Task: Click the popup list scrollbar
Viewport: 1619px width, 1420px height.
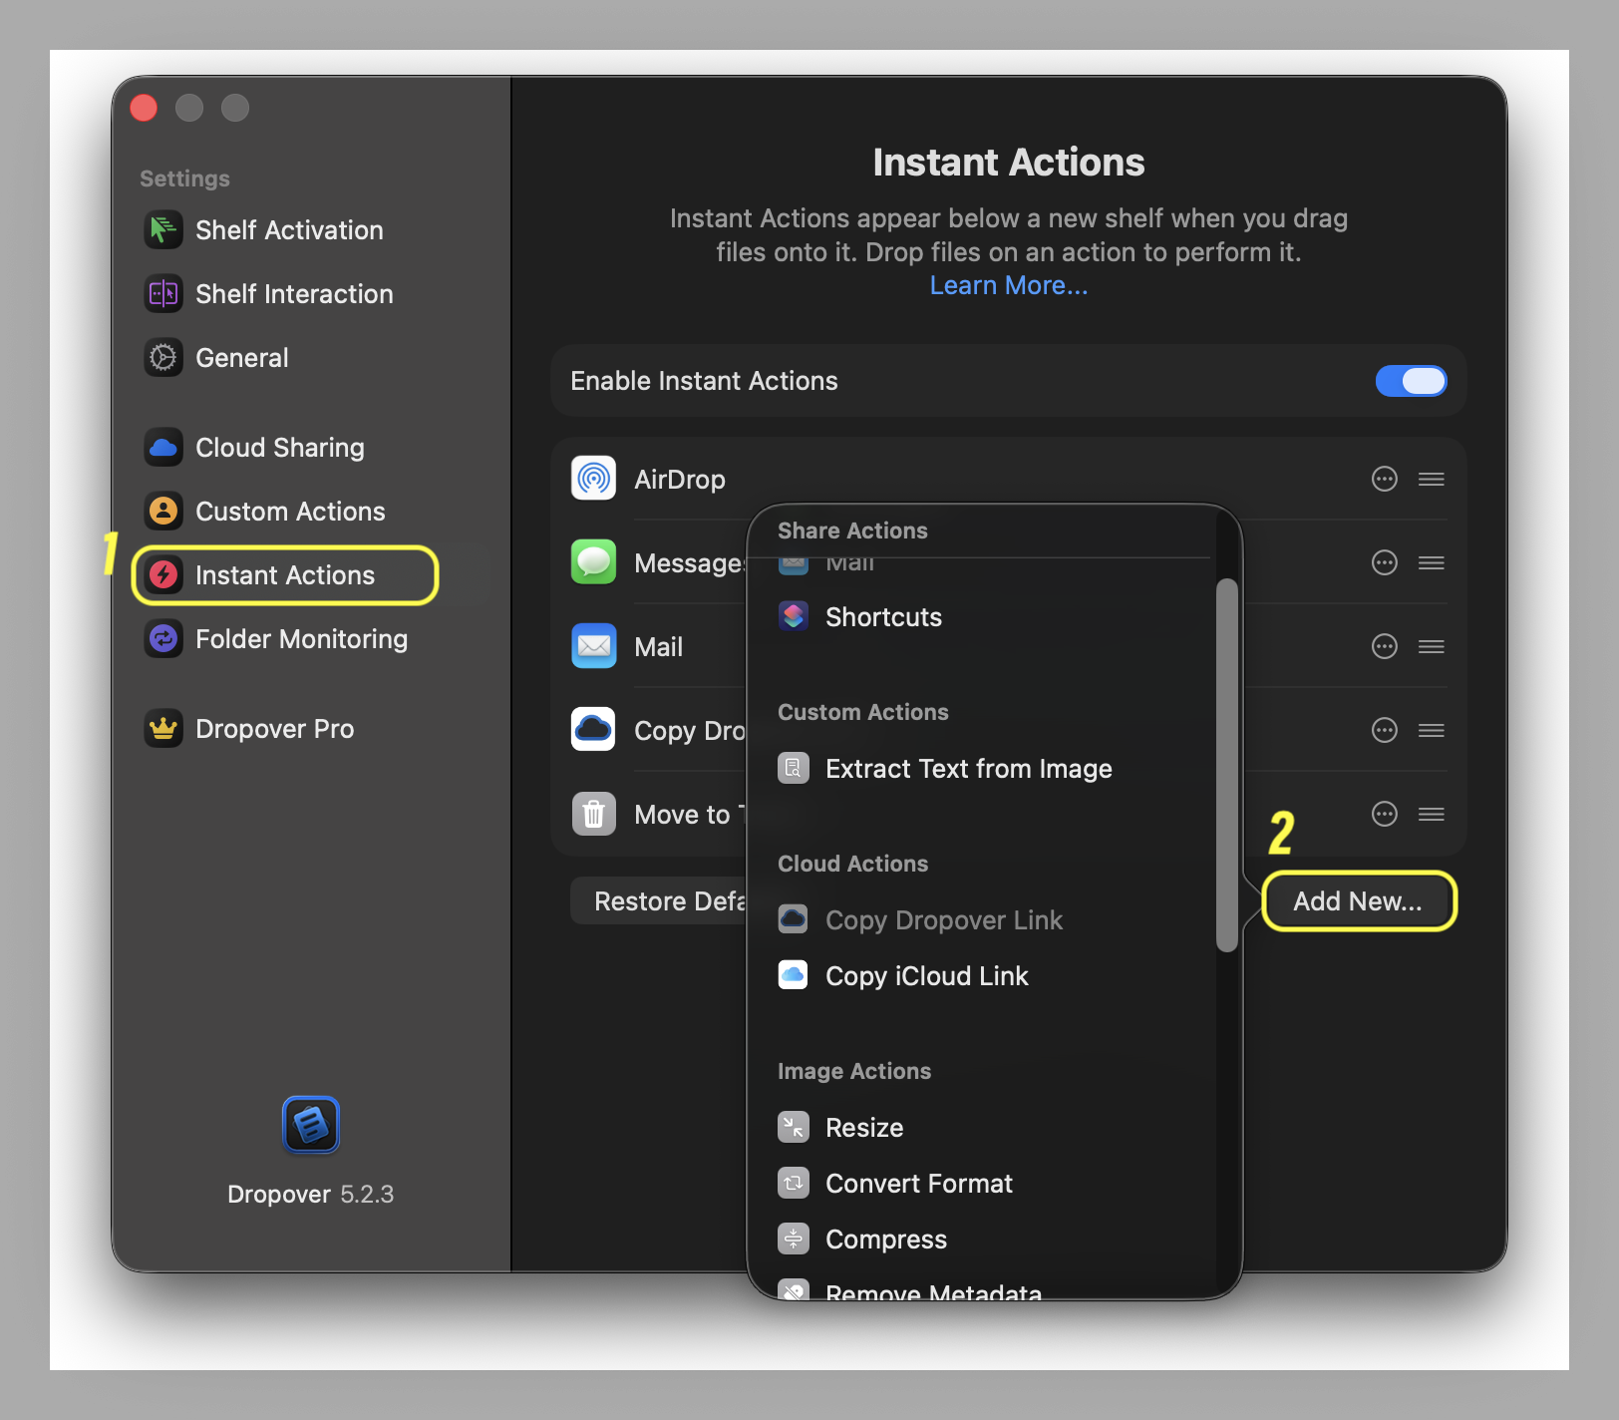Action: click(x=1227, y=765)
